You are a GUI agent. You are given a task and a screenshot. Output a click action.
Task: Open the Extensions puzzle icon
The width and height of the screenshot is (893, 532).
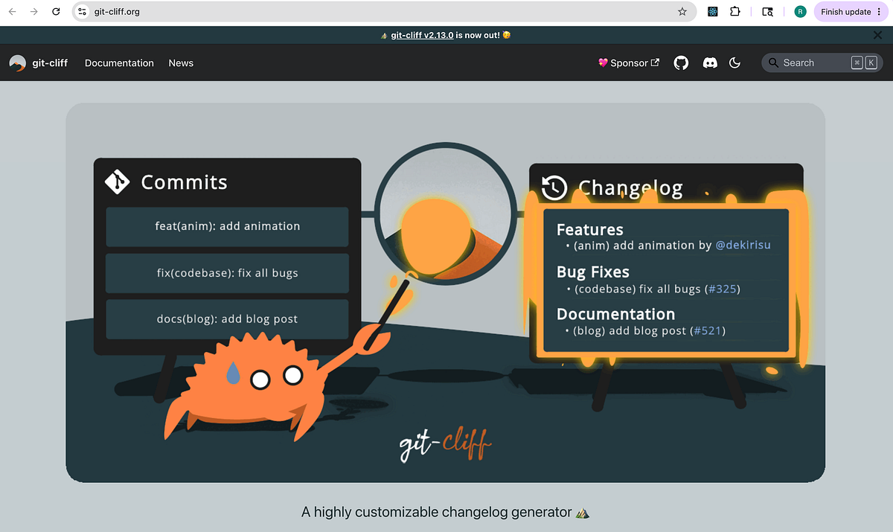[735, 12]
